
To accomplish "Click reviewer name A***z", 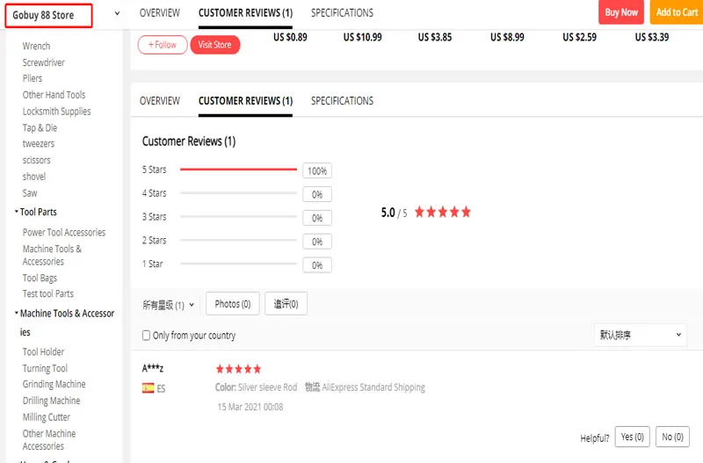I will pos(152,368).
